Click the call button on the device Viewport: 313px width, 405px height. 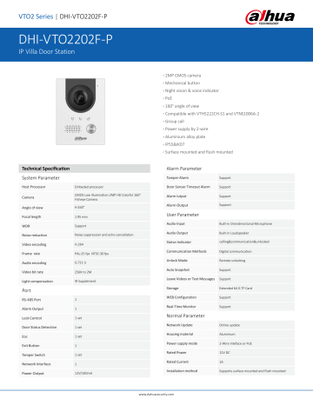(91, 129)
